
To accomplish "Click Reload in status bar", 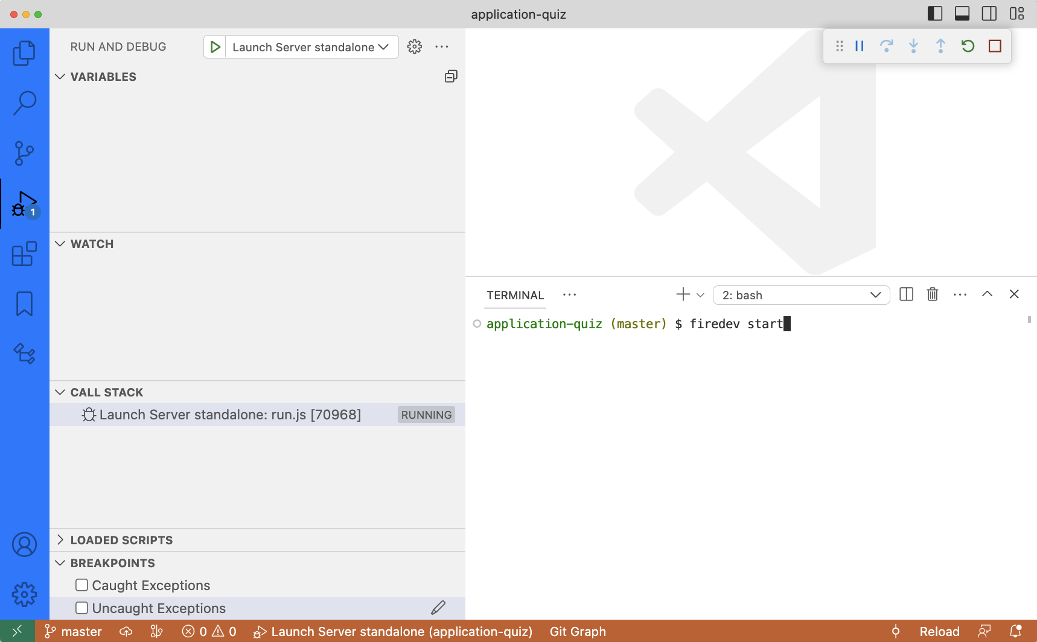I will pos(939,631).
